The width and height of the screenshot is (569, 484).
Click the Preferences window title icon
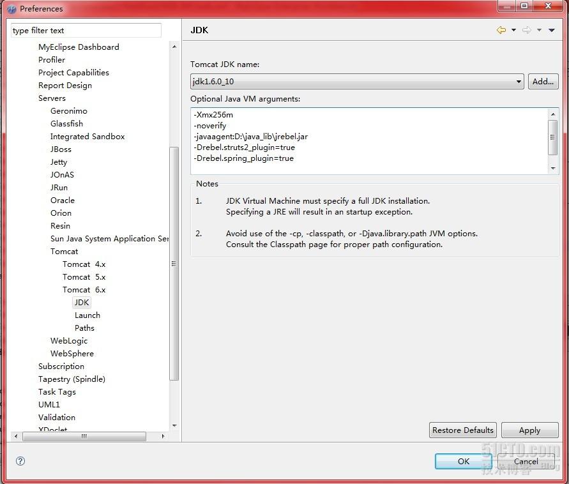coord(11,9)
